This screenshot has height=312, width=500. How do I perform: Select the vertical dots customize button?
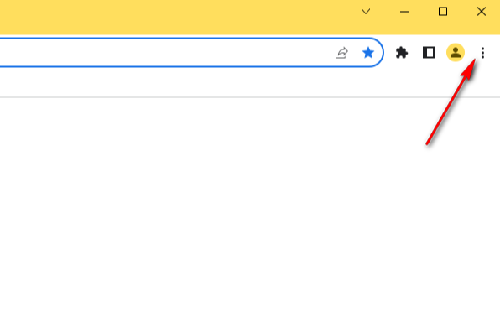coord(482,53)
